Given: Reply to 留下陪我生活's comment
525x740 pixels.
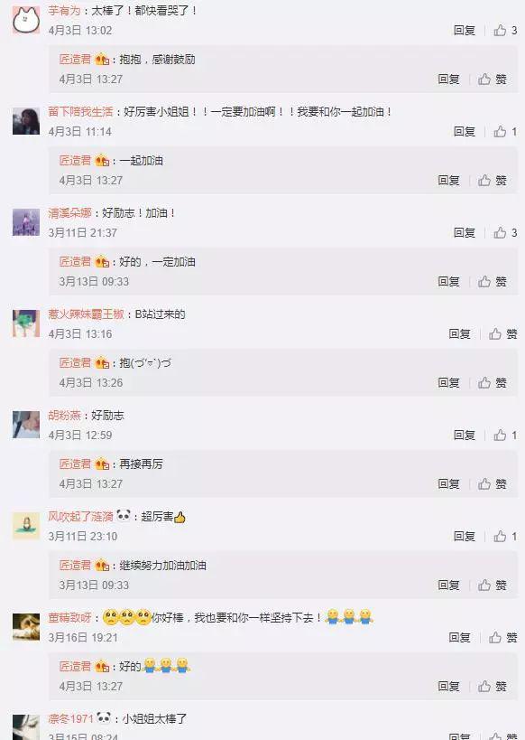Looking at the screenshot, I should pos(465,131).
